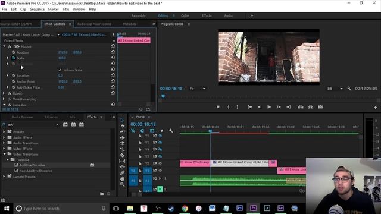The height and width of the screenshot is (214, 381).
Task: Switch to the Media Browser tab
Action: click(x=23, y=117)
